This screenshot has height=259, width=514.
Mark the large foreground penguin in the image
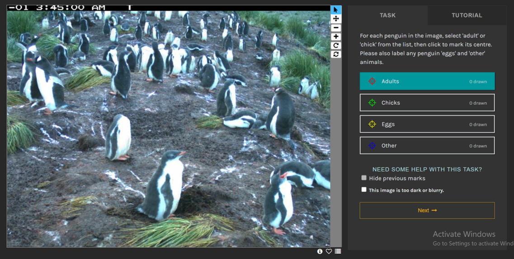point(164,185)
